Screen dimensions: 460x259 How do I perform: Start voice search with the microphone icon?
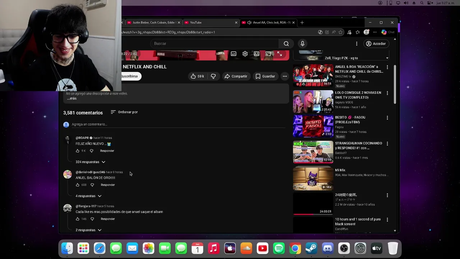pyautogui.click(x=303, y=44)
